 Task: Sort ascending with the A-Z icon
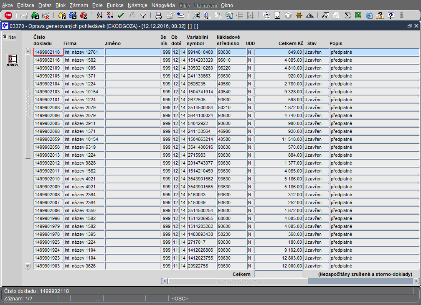pos(99,15)
